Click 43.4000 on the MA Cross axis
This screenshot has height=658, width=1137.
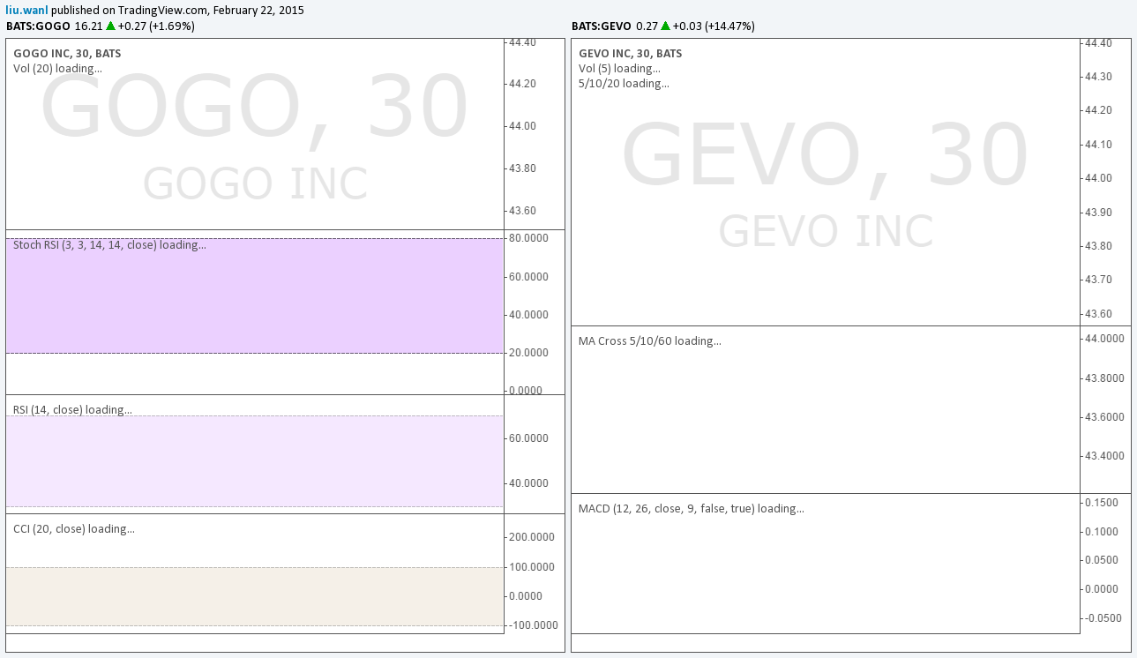tap(1104, 456)
